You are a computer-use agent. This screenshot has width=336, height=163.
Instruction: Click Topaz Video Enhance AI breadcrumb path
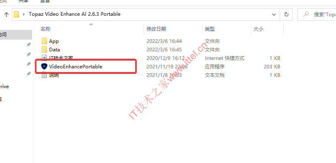(75, 14)
